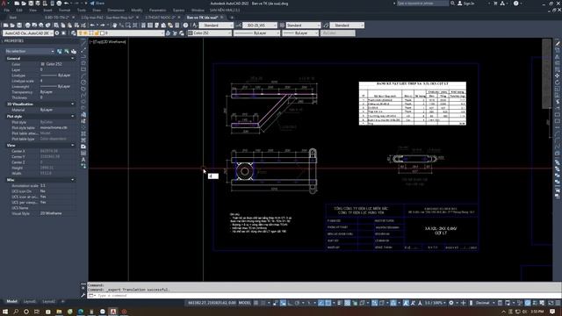Open the No selection dropdown

click(30, 51)
